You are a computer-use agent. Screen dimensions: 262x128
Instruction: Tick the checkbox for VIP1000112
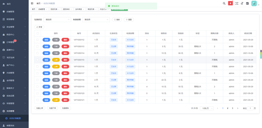coord(37,40)
